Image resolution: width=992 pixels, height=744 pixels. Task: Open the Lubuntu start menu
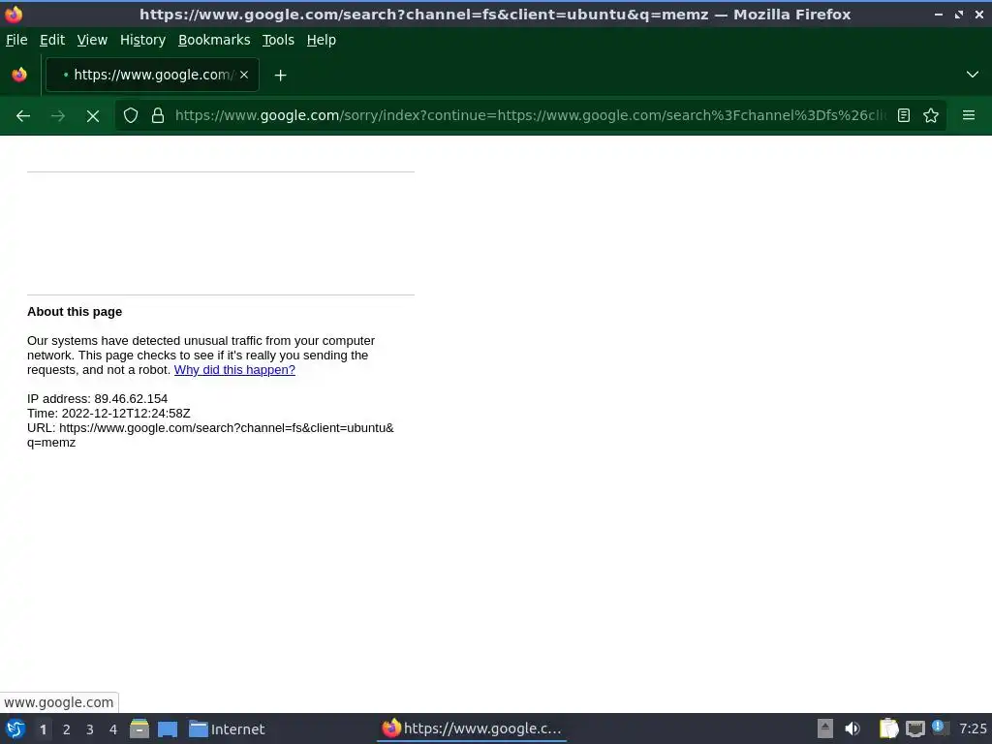[x=15, y=728]
